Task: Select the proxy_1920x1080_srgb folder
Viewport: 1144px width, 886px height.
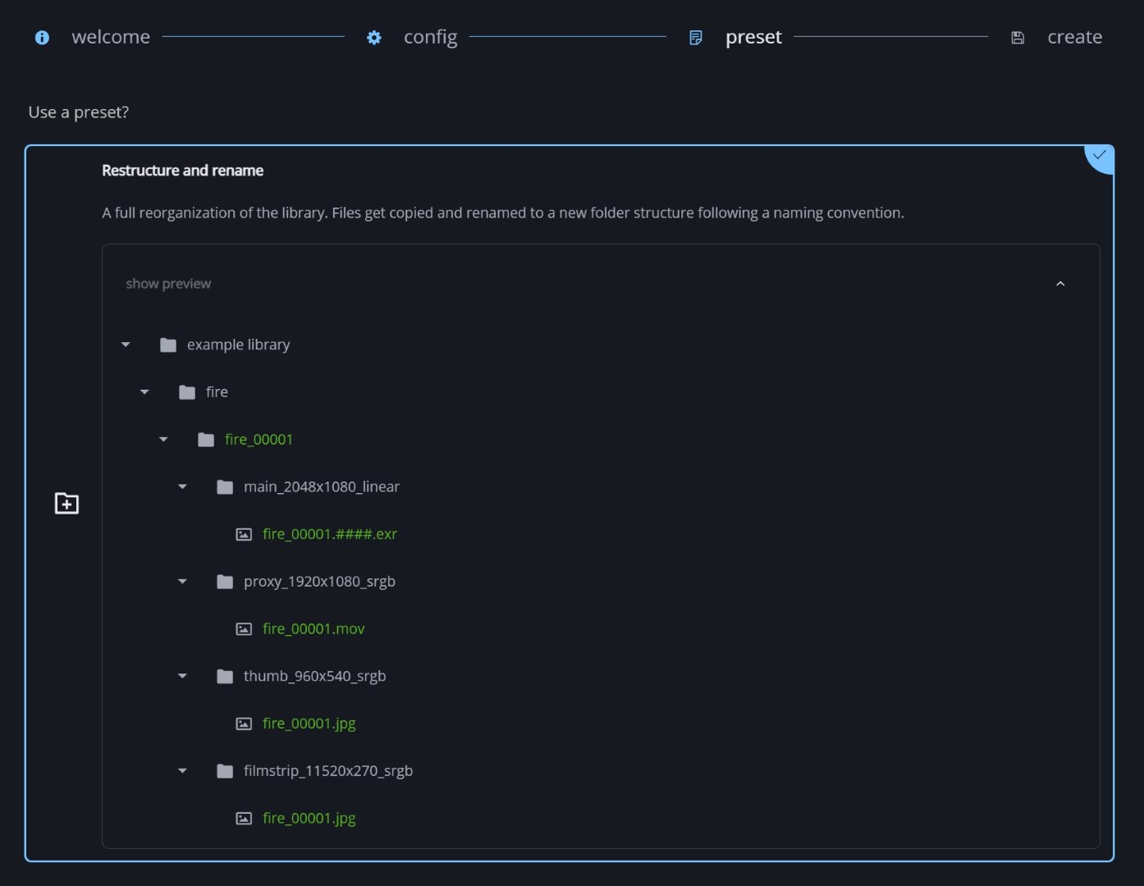Action: (x=319, y=582)
